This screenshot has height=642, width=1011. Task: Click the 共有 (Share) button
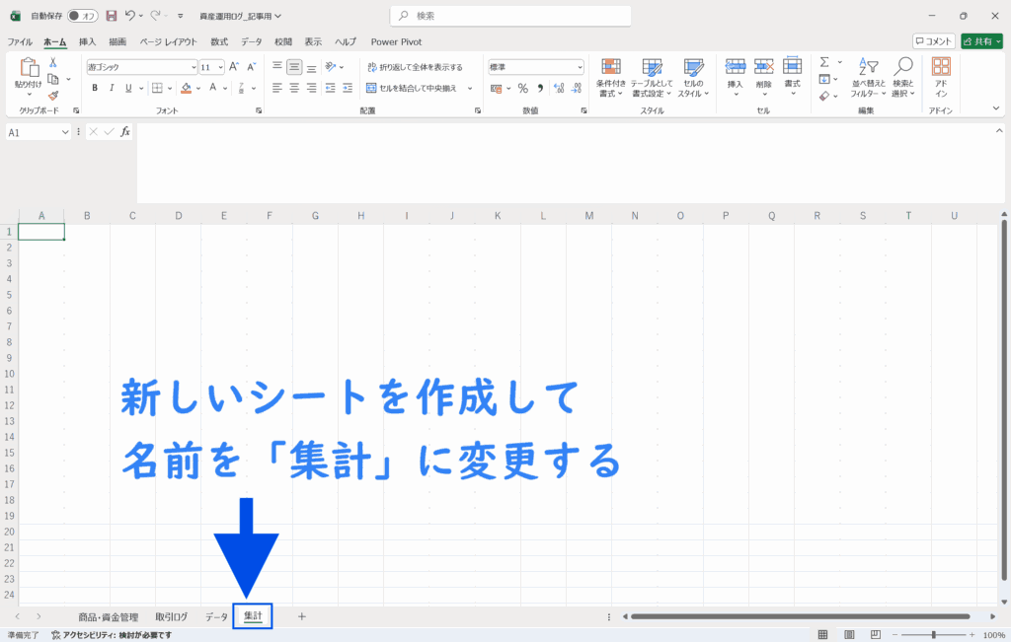click(981, 41)
